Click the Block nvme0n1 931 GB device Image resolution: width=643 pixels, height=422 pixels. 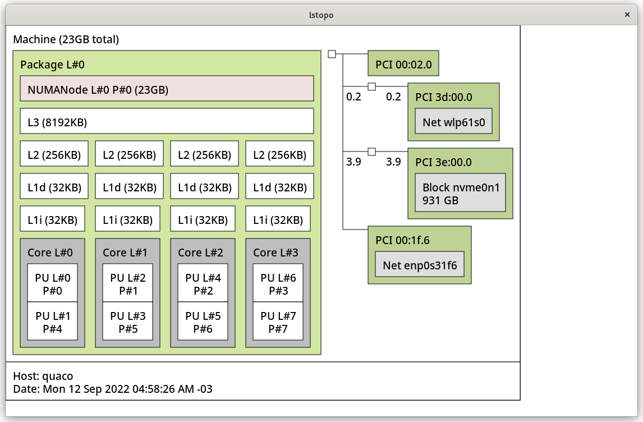click(x=460, y=194)
